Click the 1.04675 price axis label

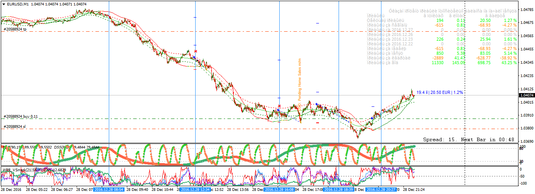pos(526,23)
